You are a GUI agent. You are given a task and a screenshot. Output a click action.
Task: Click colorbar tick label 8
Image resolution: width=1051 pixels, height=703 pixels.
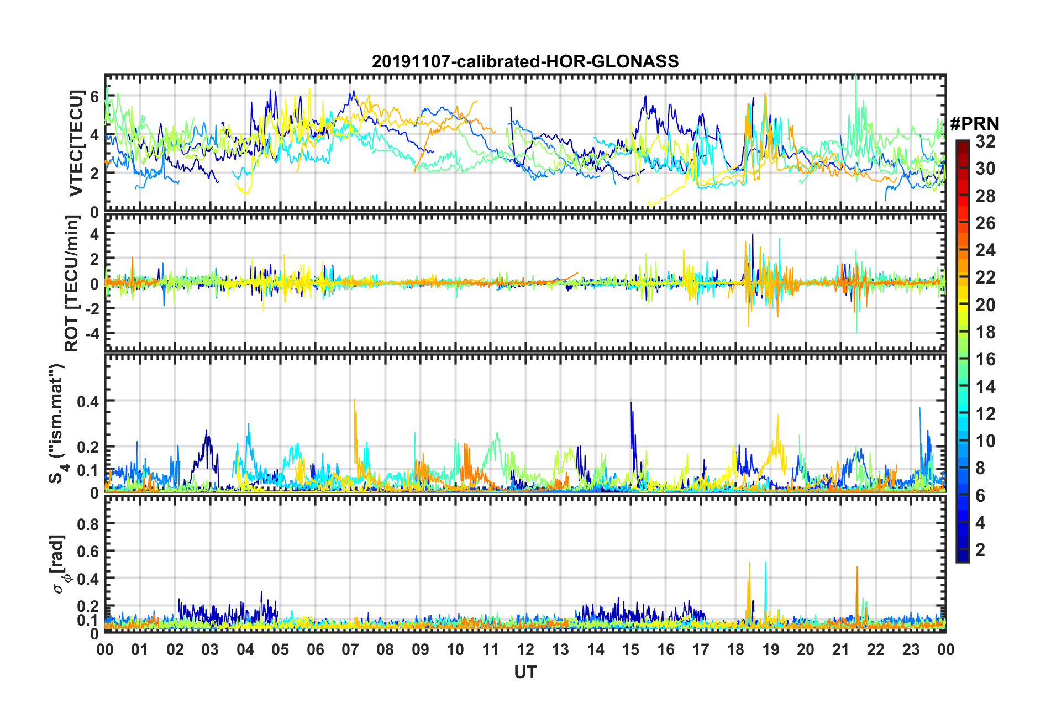coord(980,468)
